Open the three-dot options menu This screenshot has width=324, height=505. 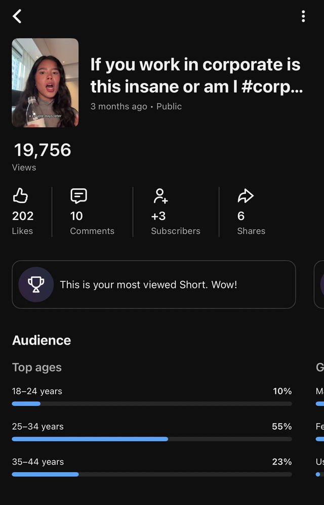pyautogui.click(x=303, y=16)
